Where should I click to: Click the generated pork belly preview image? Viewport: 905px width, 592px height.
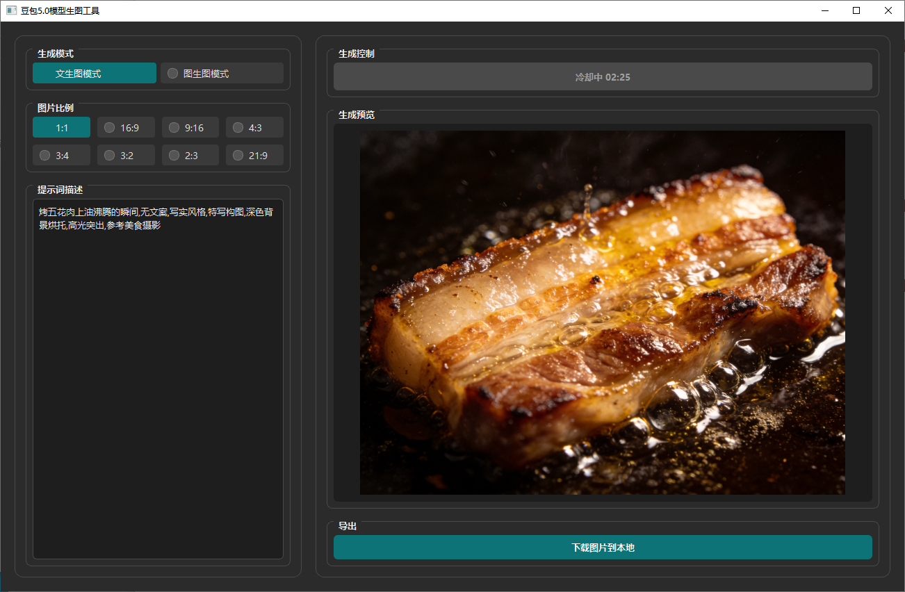tap(603, 313)
